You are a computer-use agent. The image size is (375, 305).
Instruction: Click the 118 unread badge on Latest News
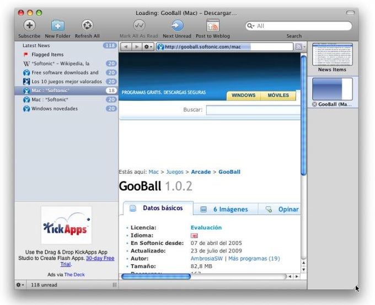(110, 45)
